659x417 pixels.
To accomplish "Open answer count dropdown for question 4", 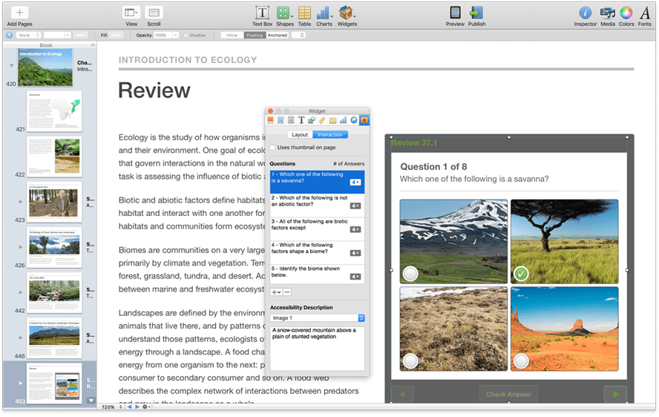I will (x=355, y=253).
